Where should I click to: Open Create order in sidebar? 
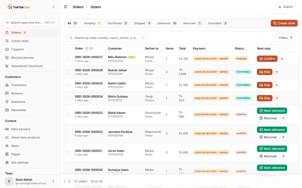(x=30, y=41)
